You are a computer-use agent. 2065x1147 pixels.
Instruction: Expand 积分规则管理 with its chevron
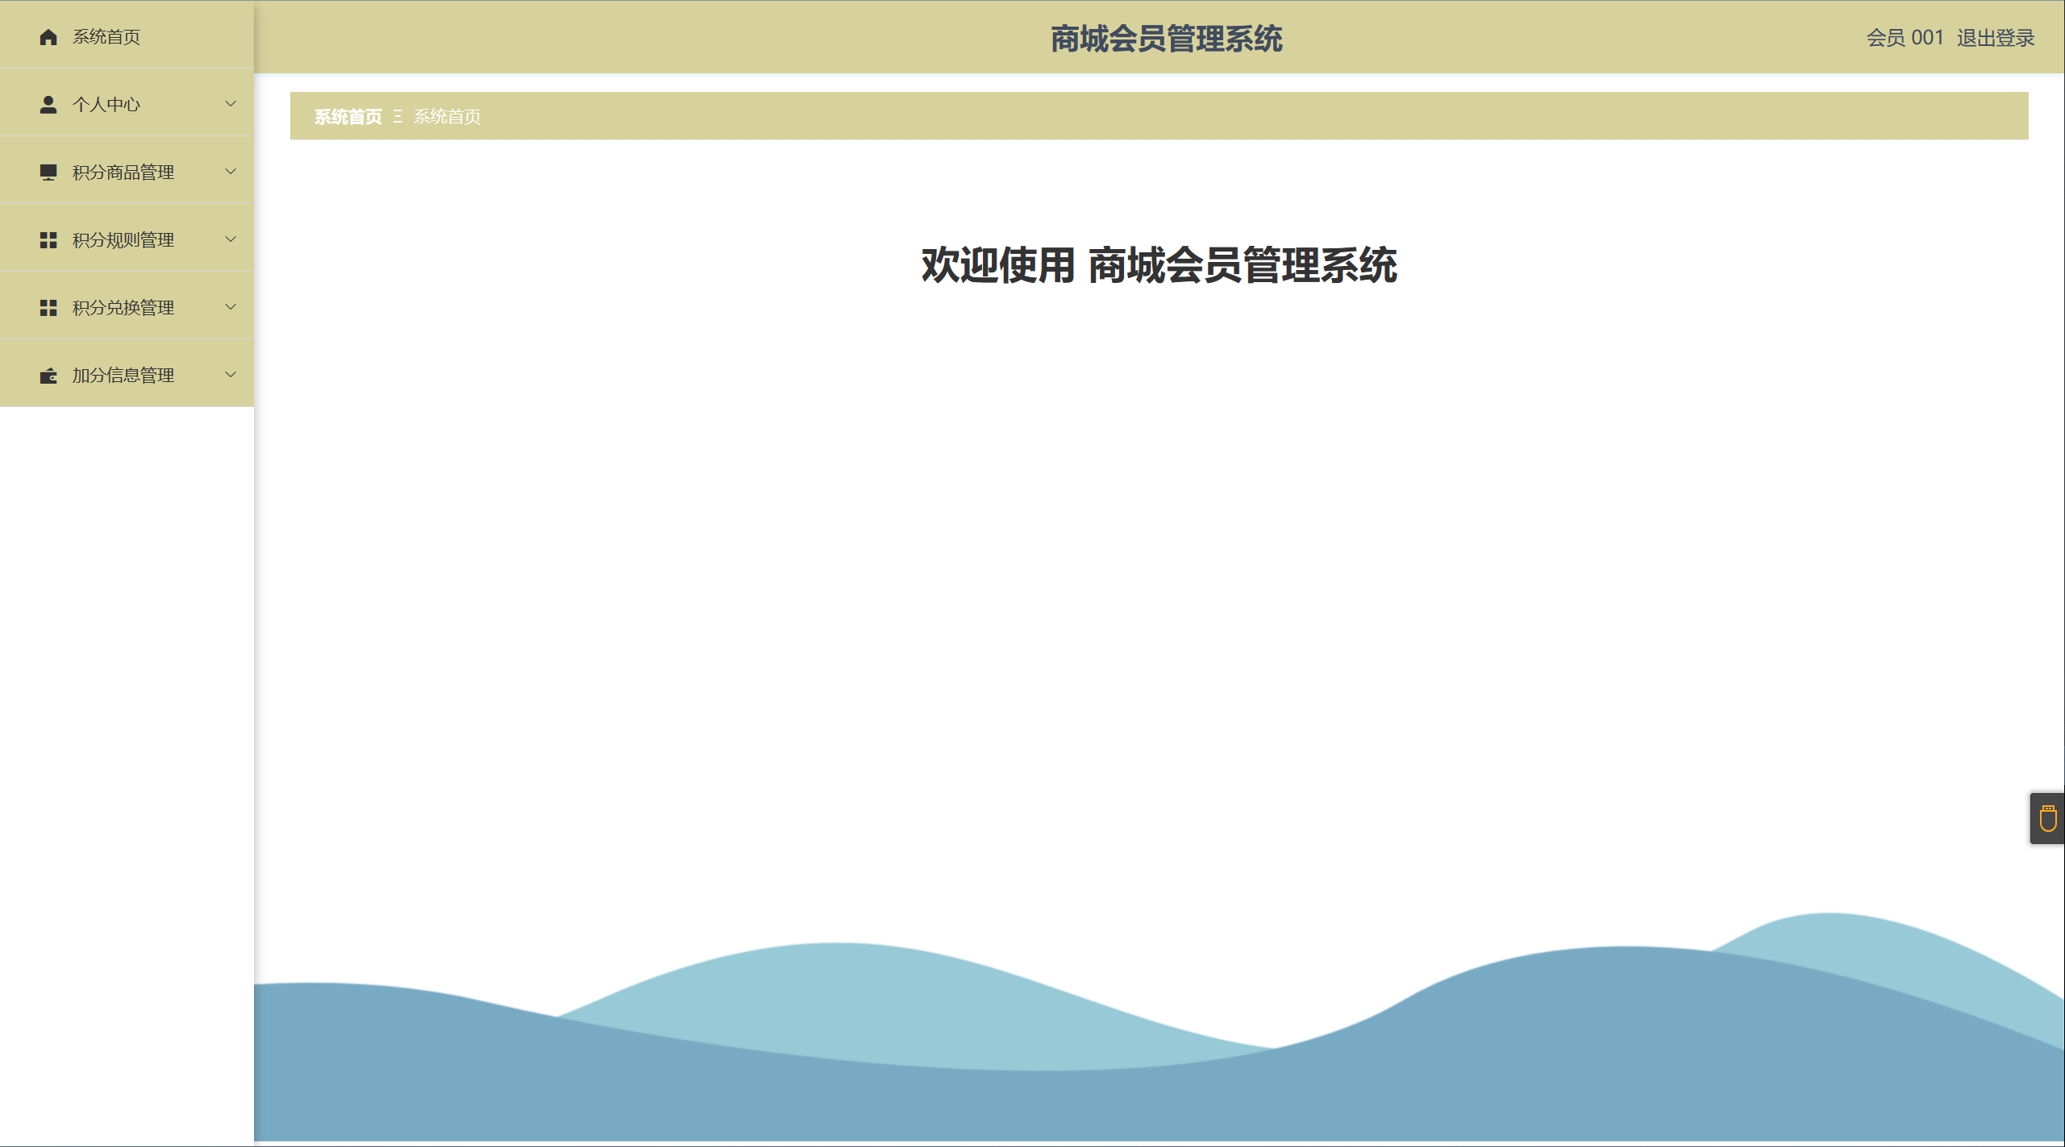tap(231, 239)
